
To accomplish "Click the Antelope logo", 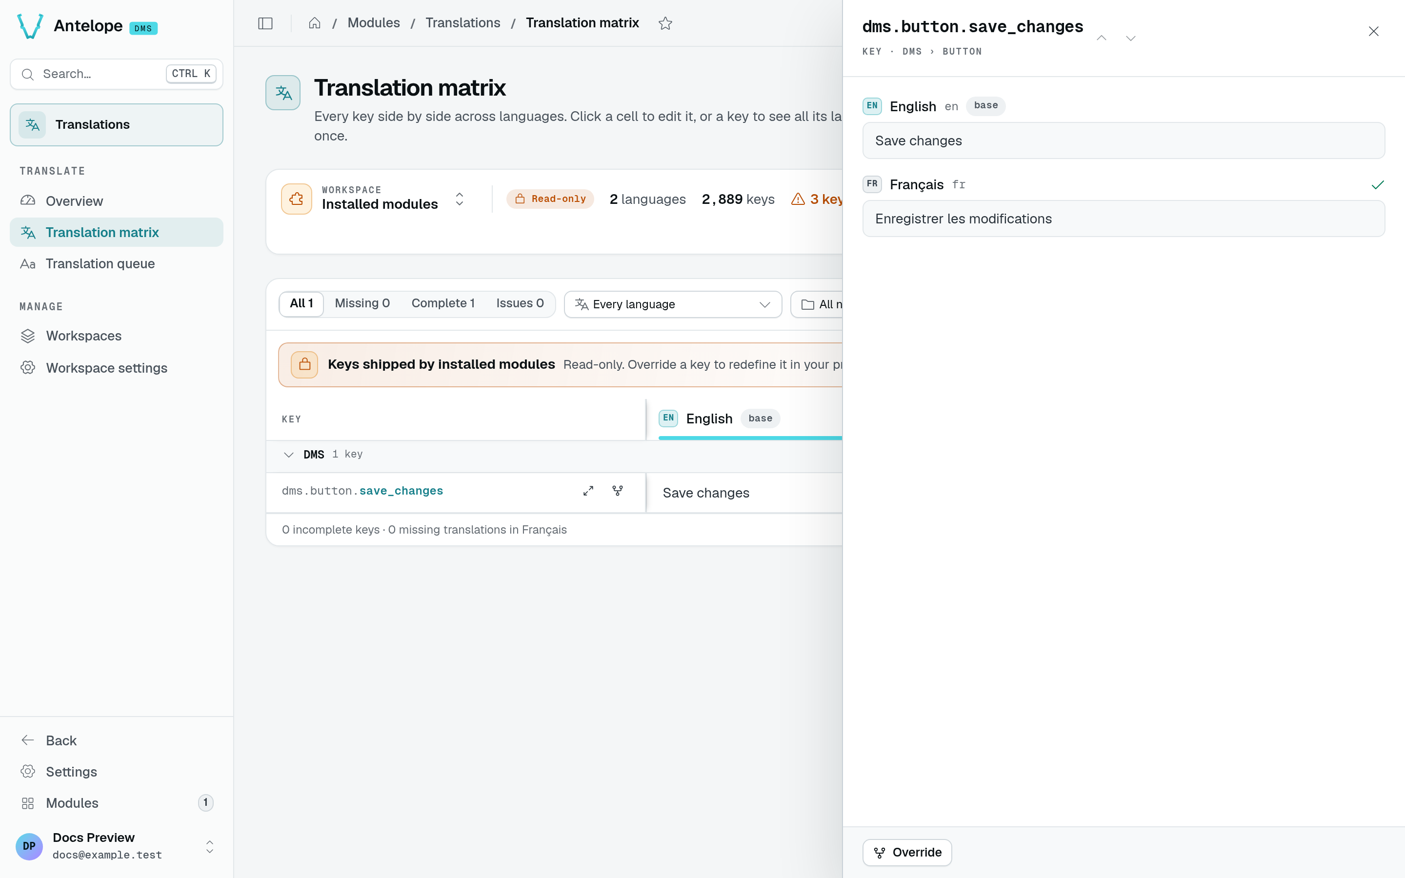I will click(x=30, y=26).
